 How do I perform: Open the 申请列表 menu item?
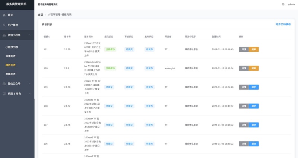point(10,56)
